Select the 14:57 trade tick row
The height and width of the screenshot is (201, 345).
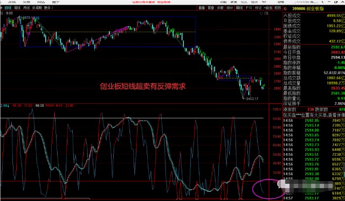click(314, 198)
